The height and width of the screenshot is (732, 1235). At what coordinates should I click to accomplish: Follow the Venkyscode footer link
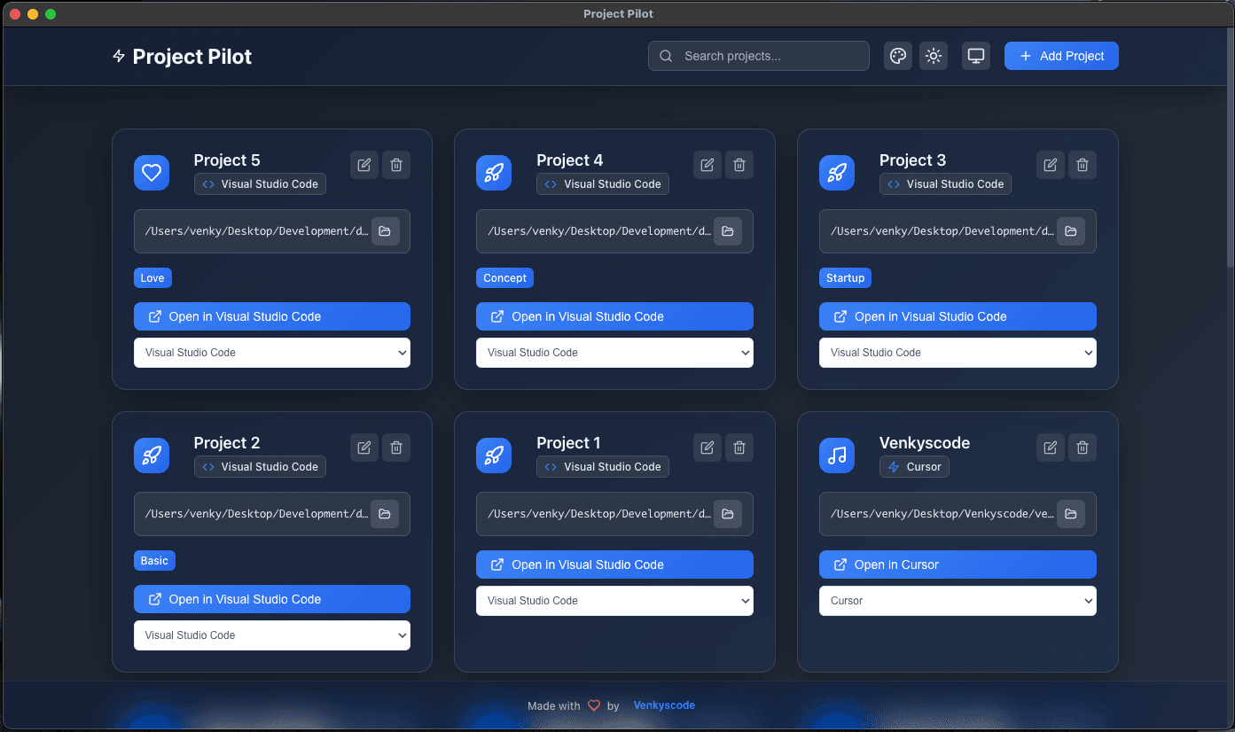pyautogui.click(x=664, y=705)
